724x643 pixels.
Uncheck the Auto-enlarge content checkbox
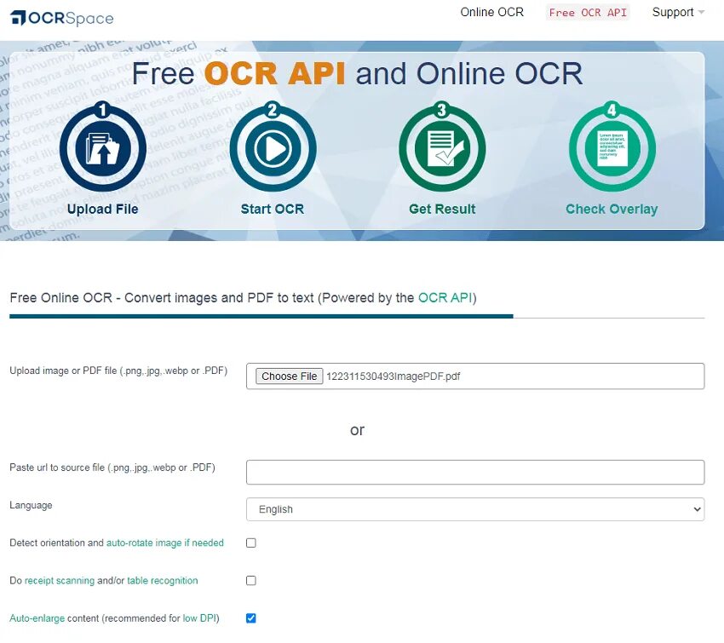coord(250,618)
